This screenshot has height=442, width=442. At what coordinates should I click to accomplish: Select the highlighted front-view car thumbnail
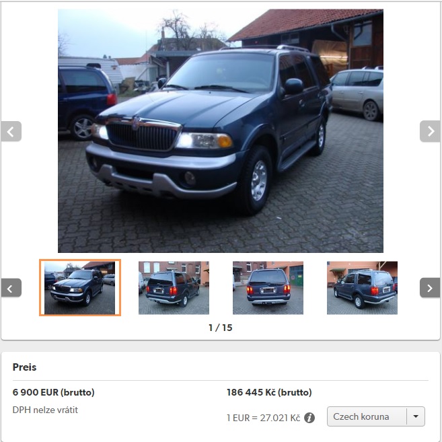(x=80, y=287)
